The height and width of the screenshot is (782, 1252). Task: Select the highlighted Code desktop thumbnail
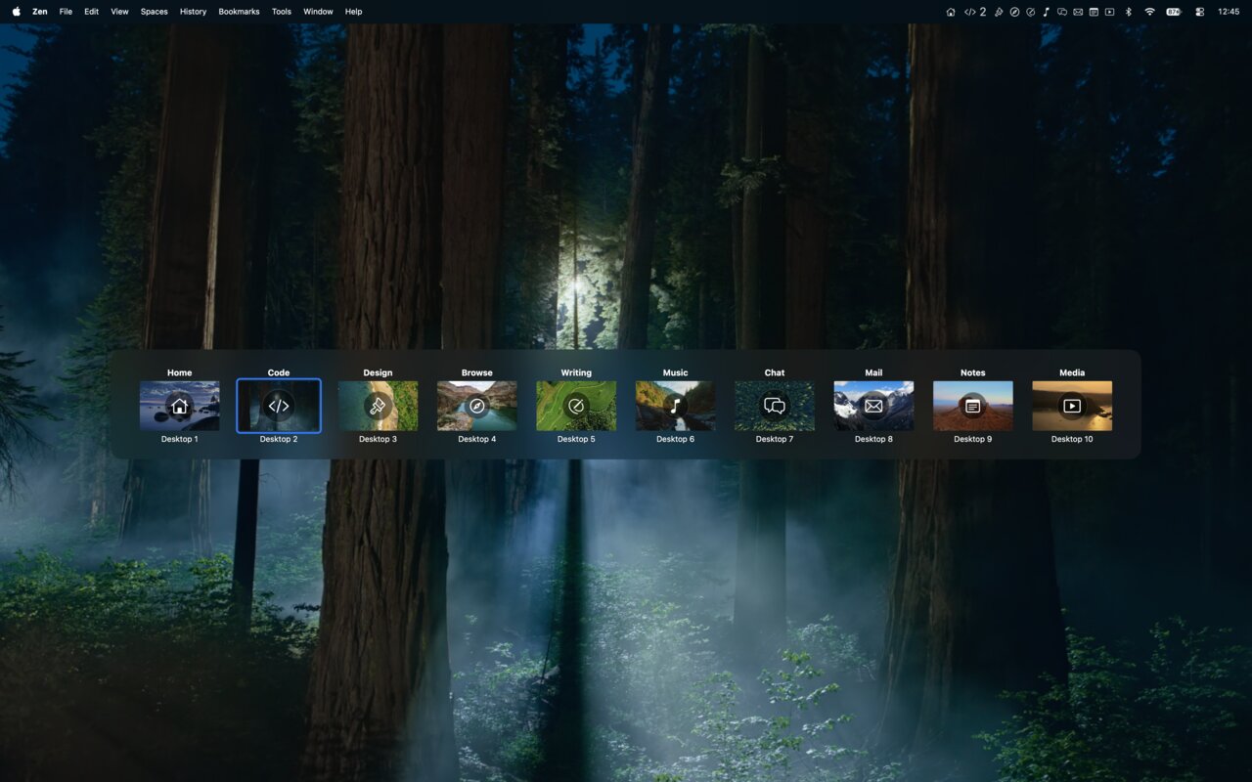pos(279,406)
